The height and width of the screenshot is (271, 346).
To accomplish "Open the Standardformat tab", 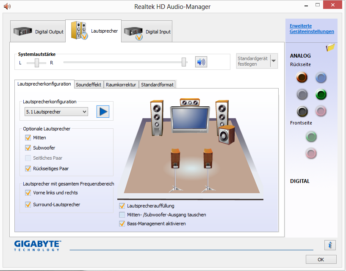I will click(157, 85).
